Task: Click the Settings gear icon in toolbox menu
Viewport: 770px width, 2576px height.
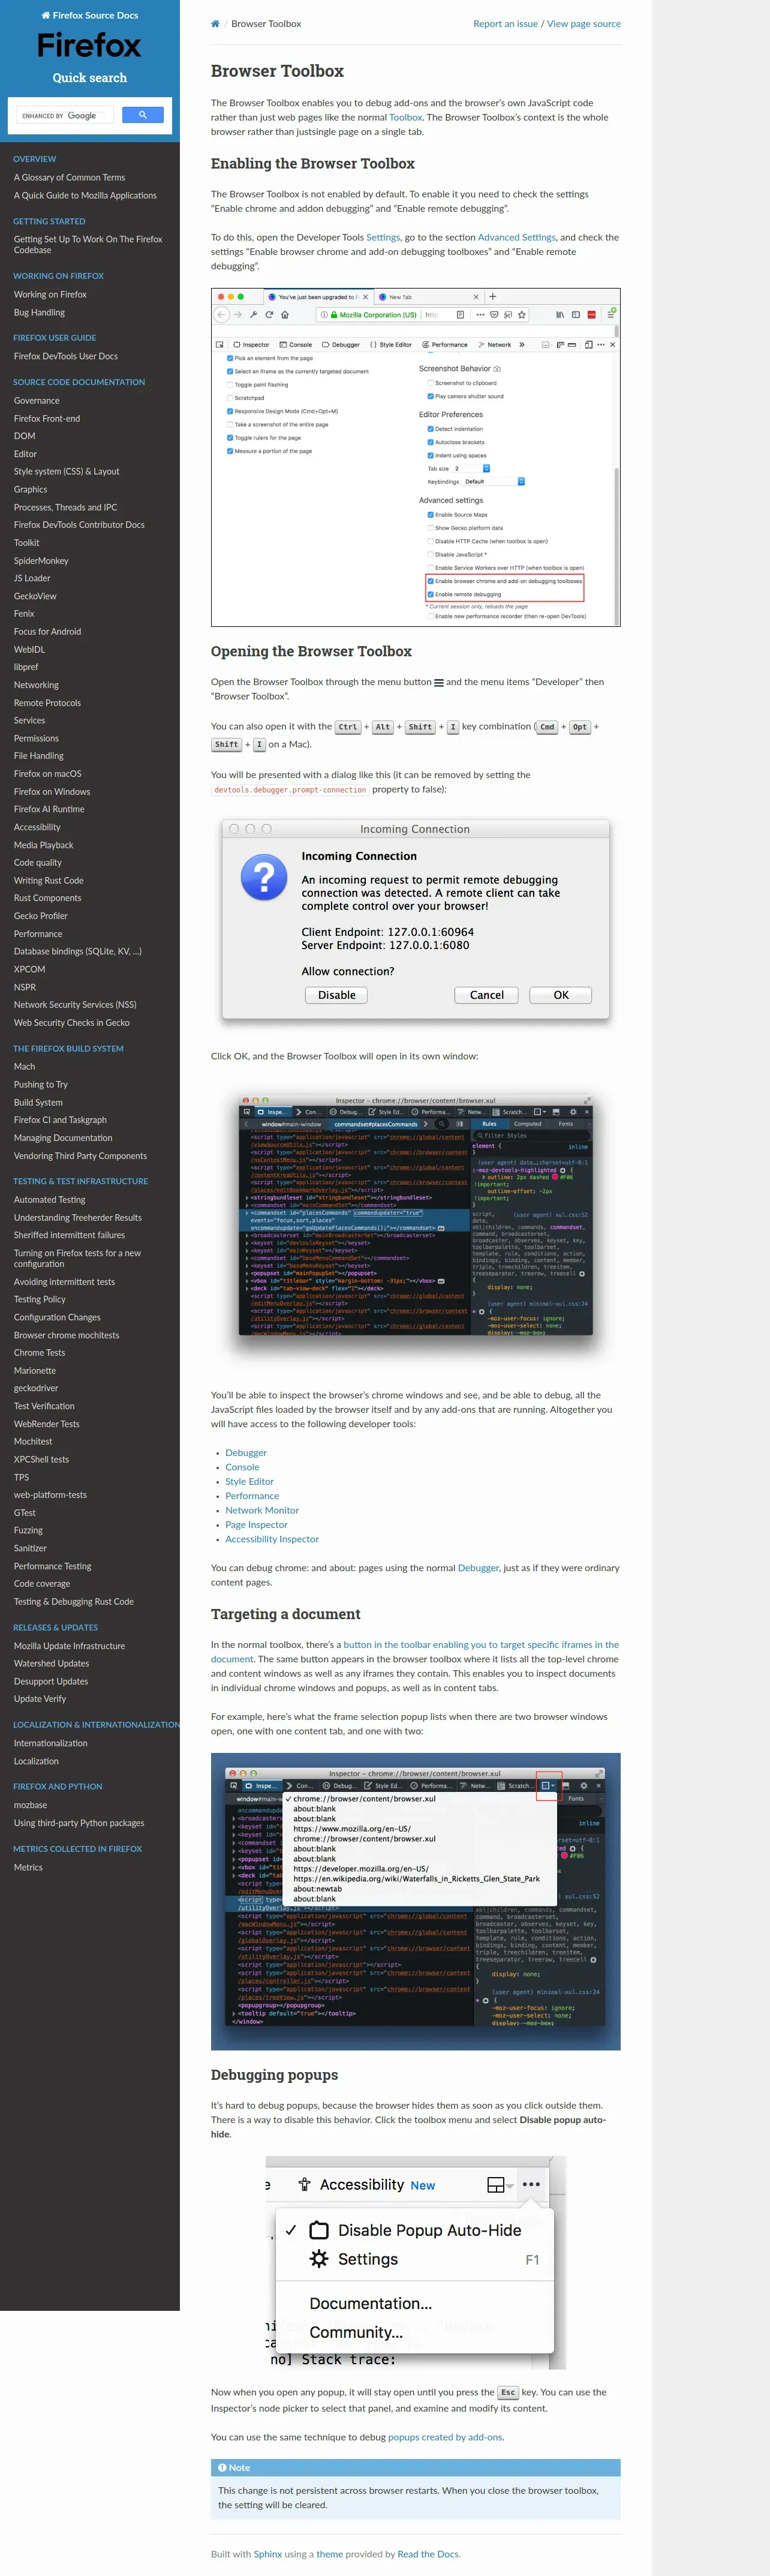Action: click(319, 2259)
